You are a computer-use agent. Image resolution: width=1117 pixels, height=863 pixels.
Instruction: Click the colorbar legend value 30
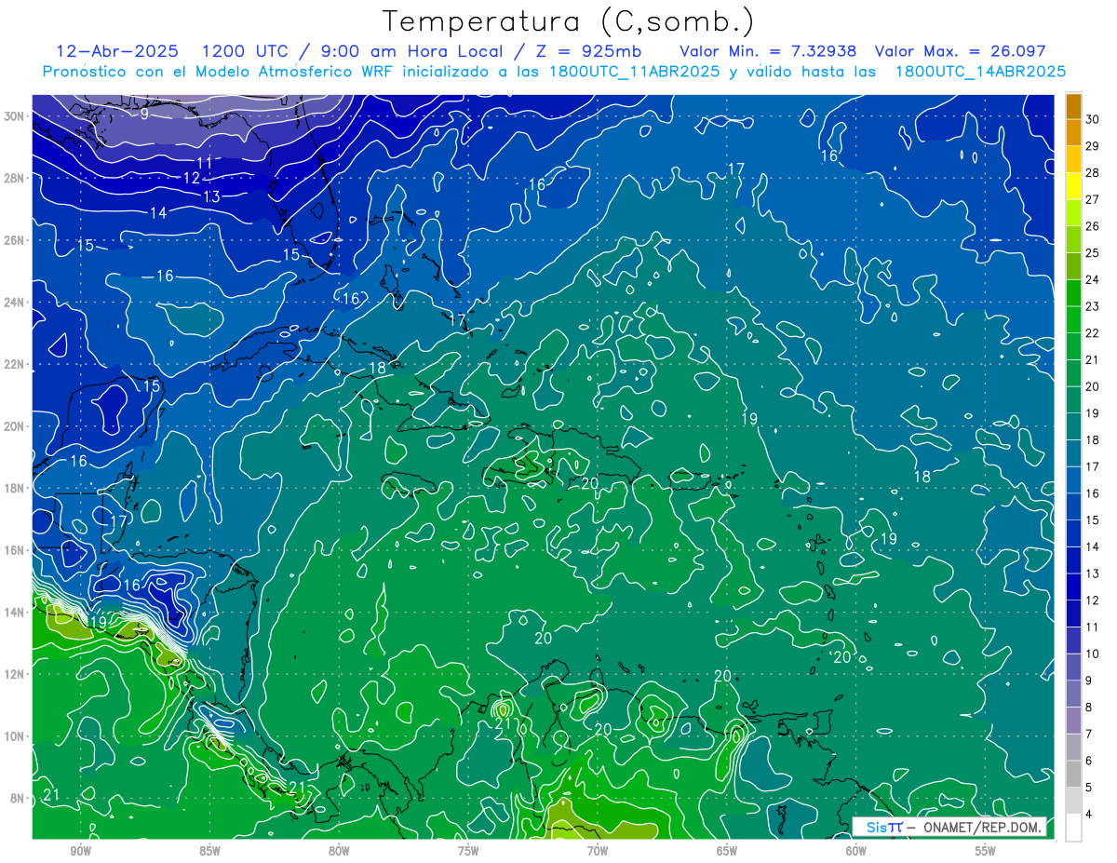(x=1093, y=119)
